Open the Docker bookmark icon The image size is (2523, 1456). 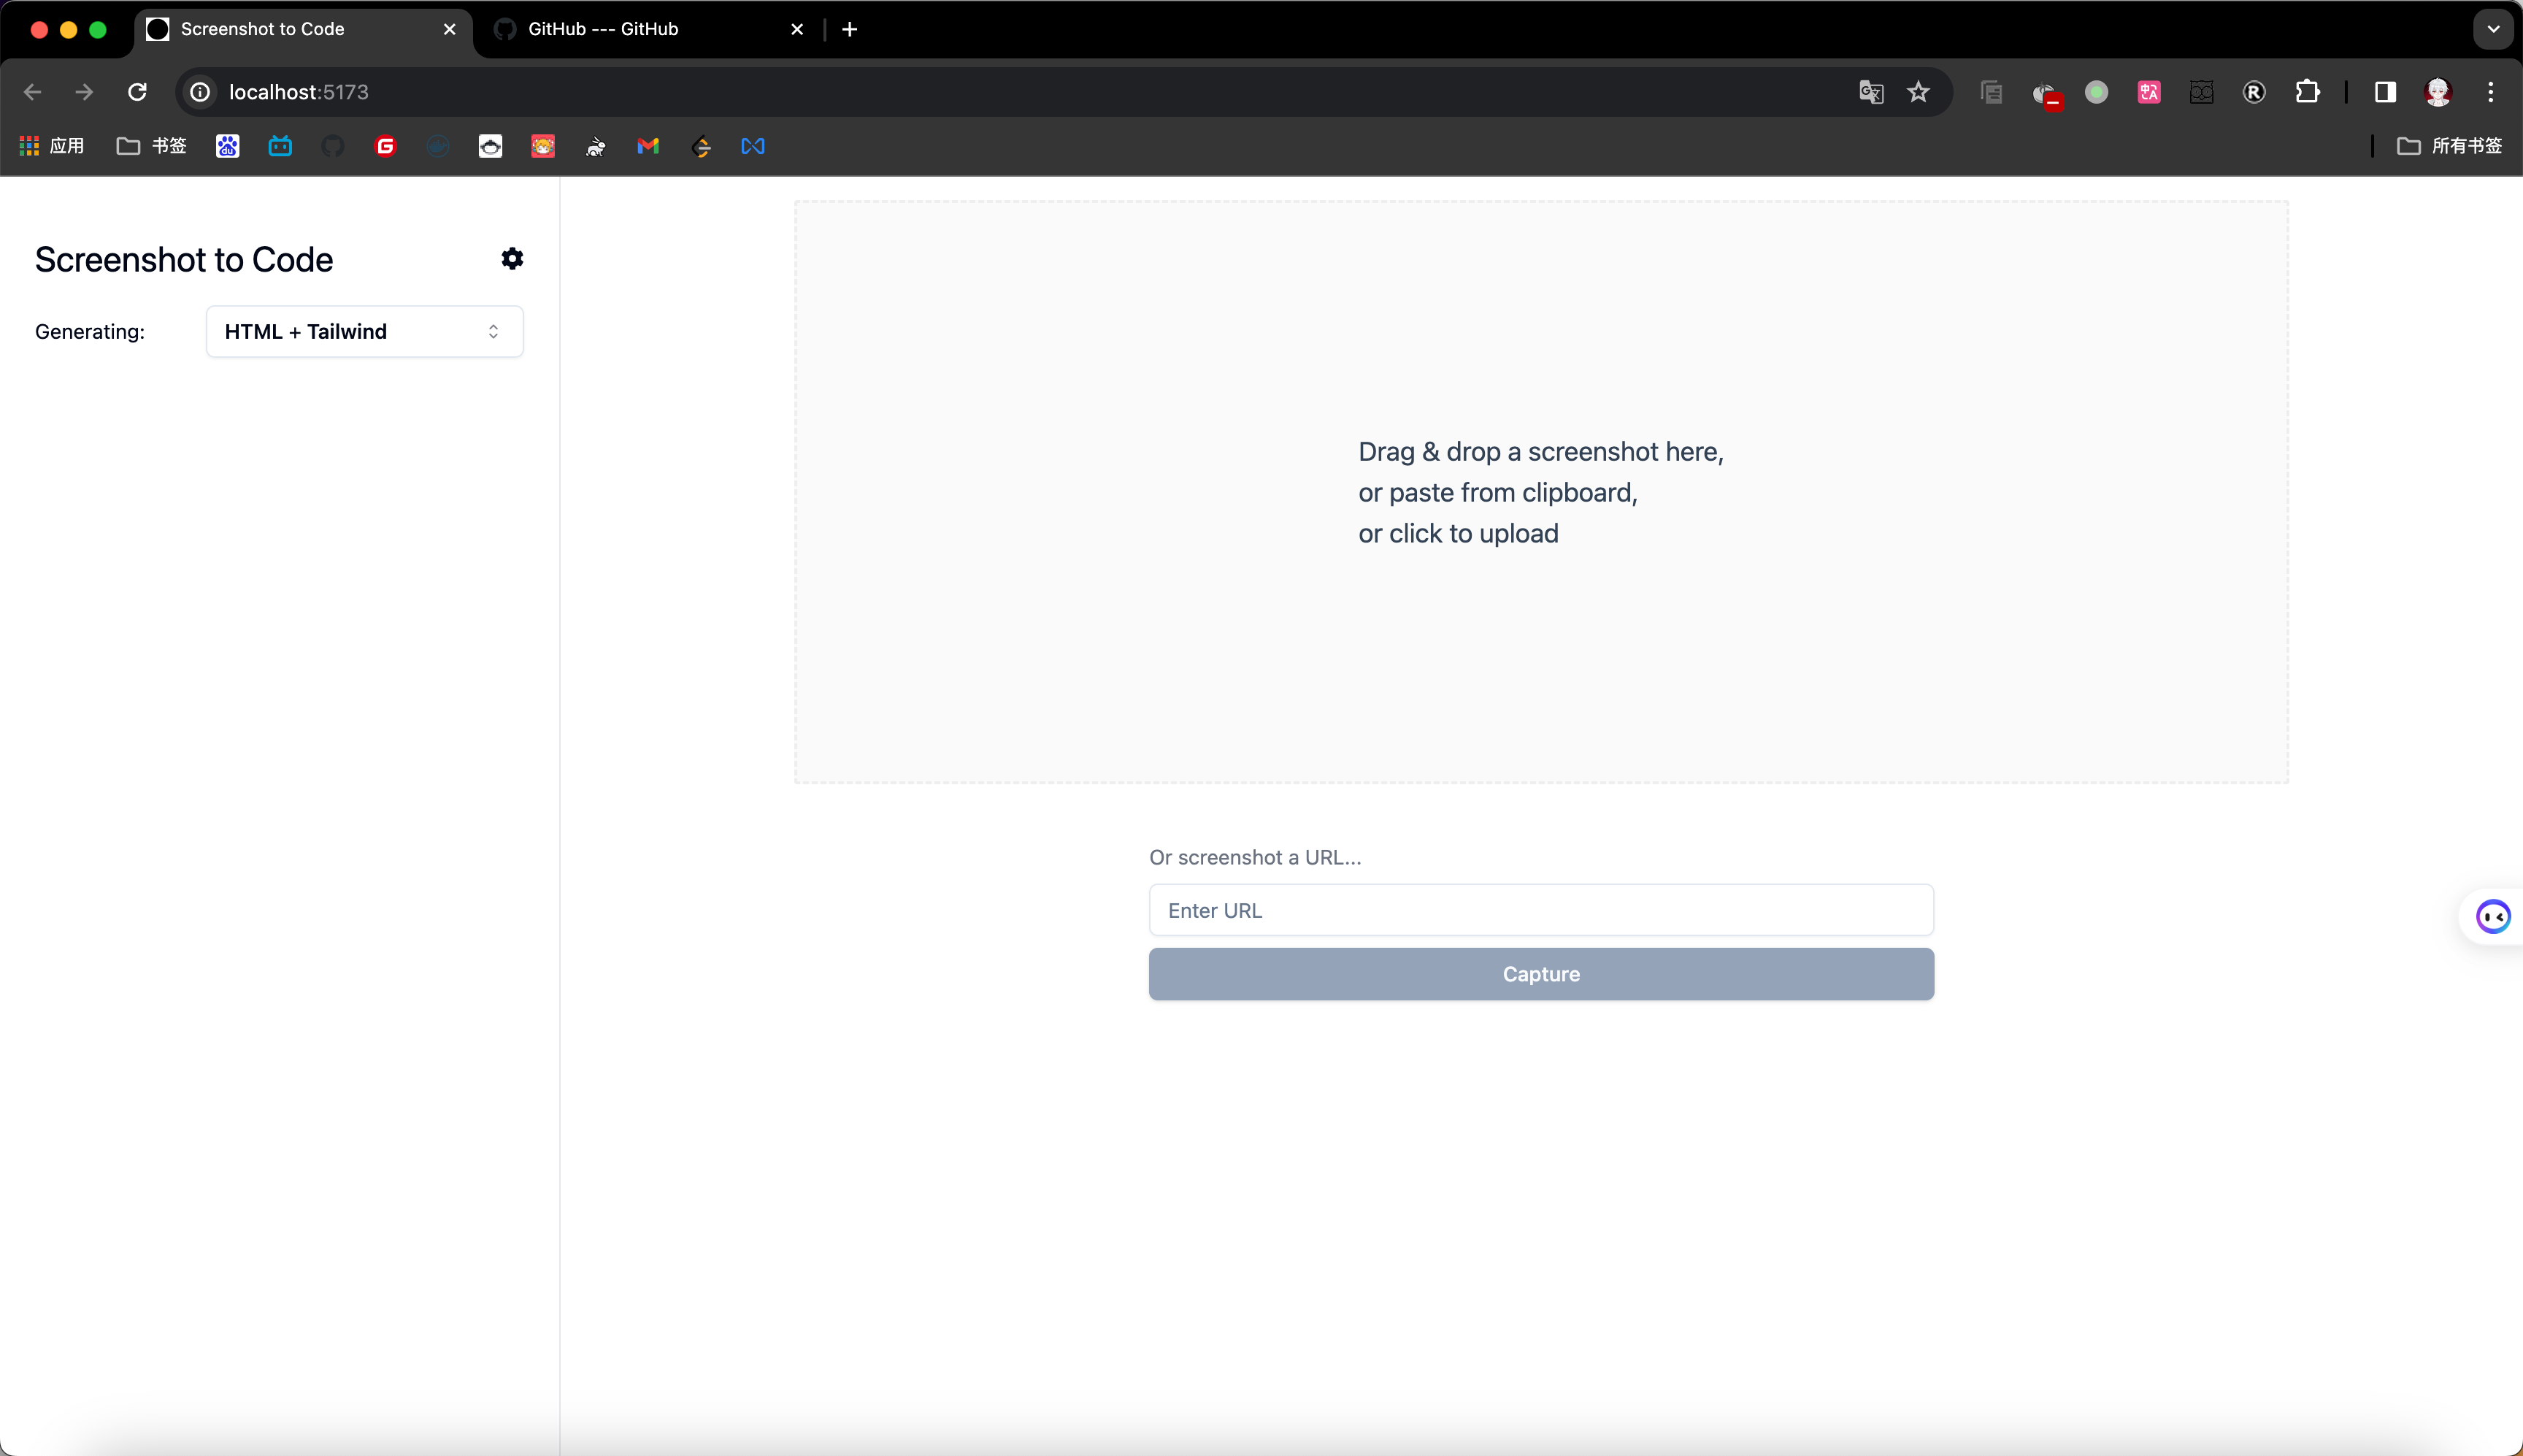coord(438,146)
